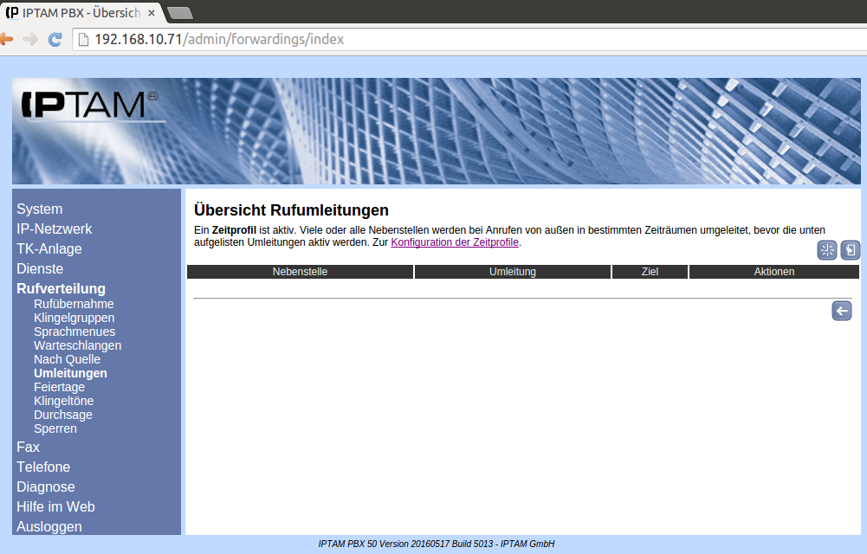Go to Klingelgruppen submenu entry

[x=74, y=318]
